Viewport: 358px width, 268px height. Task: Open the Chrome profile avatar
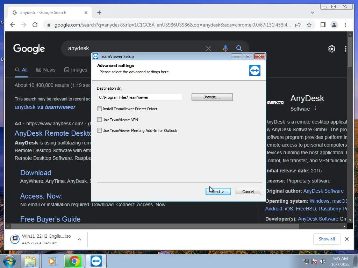point(334,25)
